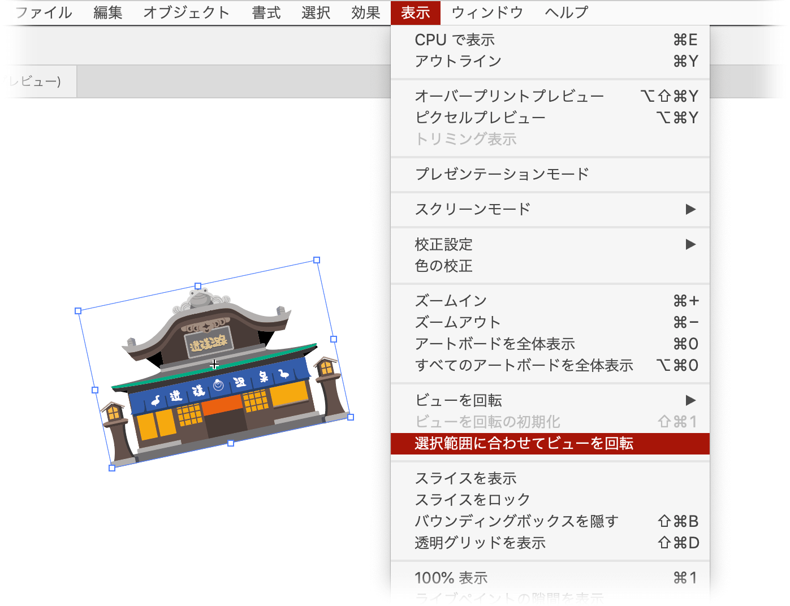Choose 100% 表示
790x606 pixels.
550,578
